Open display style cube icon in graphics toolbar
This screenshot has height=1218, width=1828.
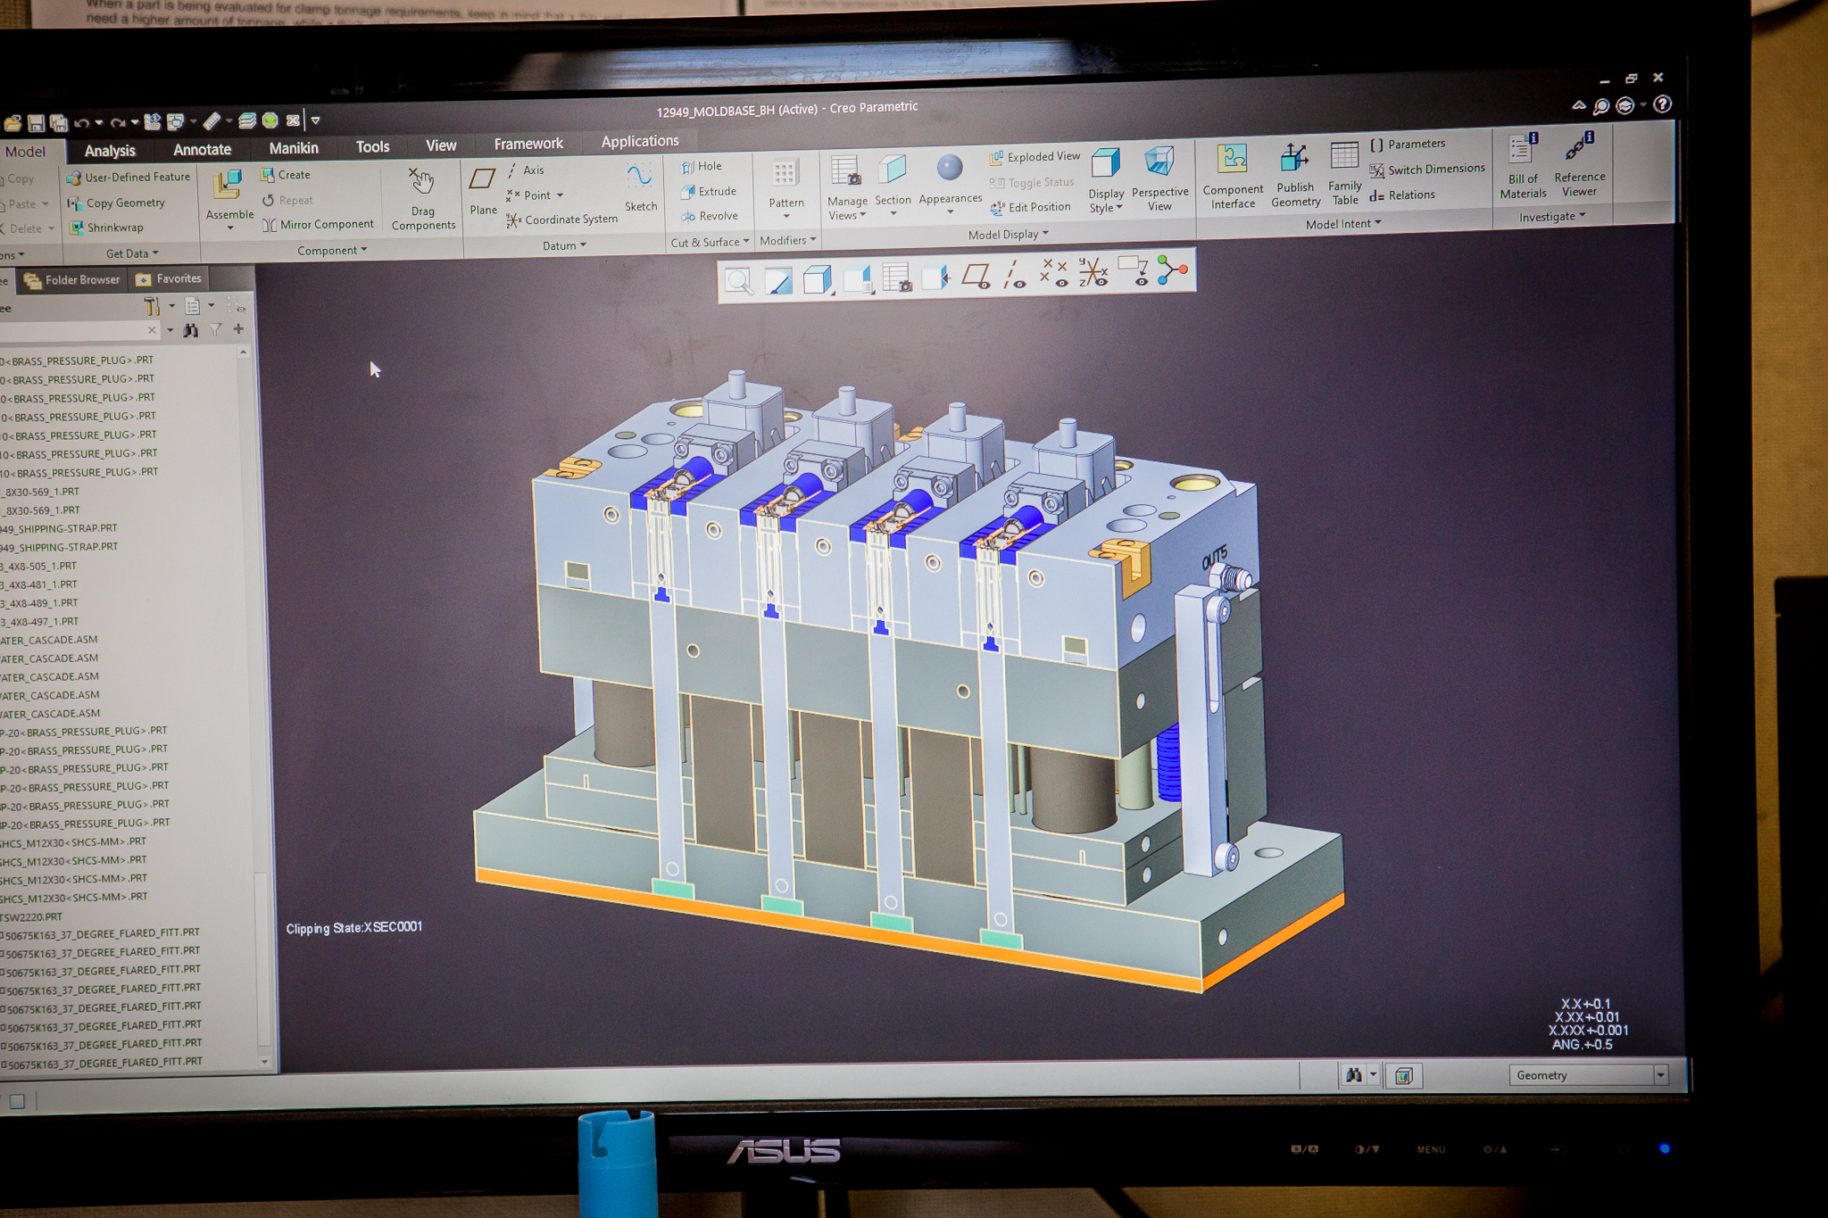[x=817, y=279]
